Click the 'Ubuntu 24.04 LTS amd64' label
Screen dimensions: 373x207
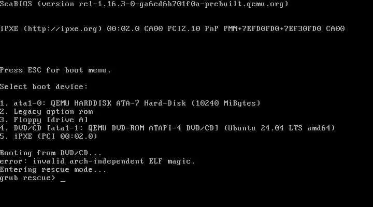(x=280, y=128)
